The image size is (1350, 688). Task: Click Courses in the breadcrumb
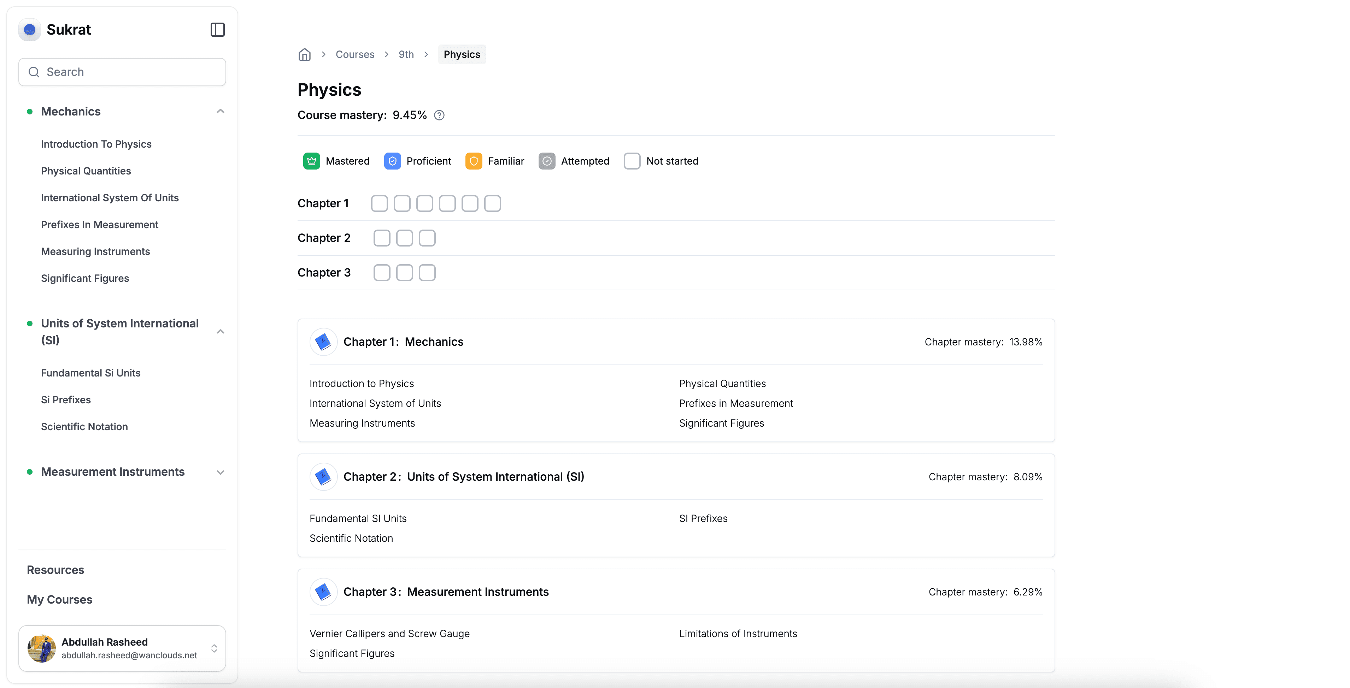[x=355, y=54]
